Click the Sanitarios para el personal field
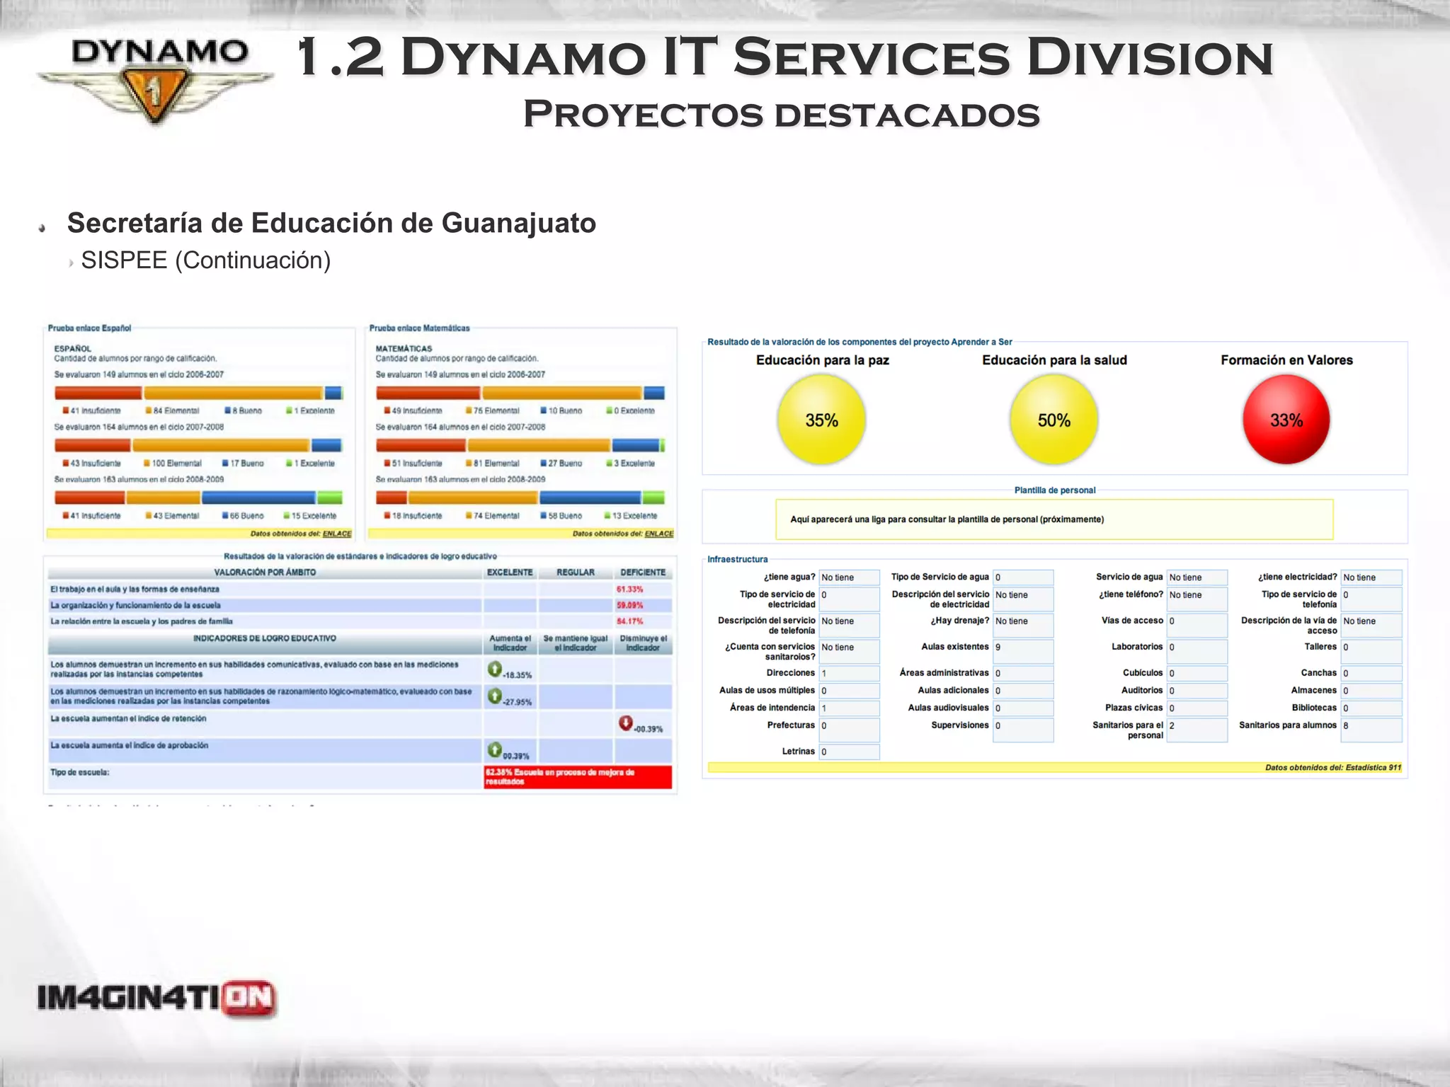 (x=1197, y=730)
